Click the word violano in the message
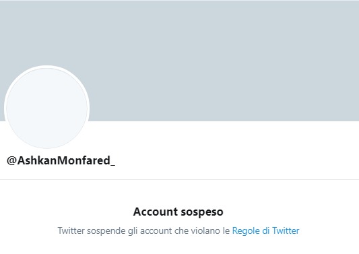The image size is (359, 254). [x=205, y=230]
